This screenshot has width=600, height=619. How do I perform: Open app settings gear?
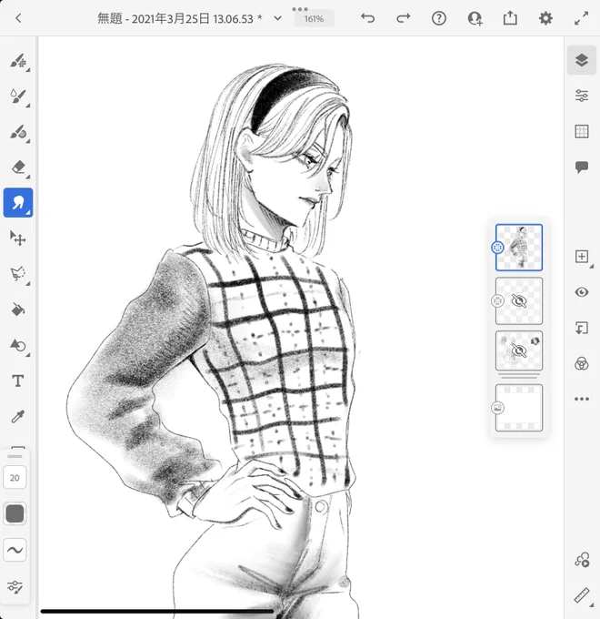(x=545, y=18)
